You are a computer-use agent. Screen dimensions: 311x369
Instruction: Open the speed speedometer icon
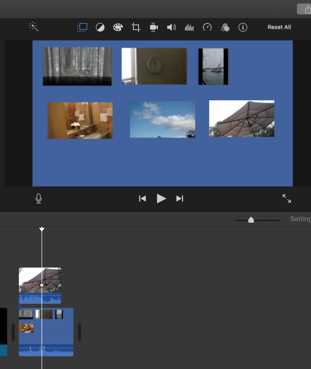(x=207, y=27)
